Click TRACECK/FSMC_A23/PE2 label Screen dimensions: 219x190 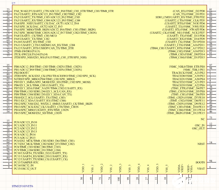point(188,73)
